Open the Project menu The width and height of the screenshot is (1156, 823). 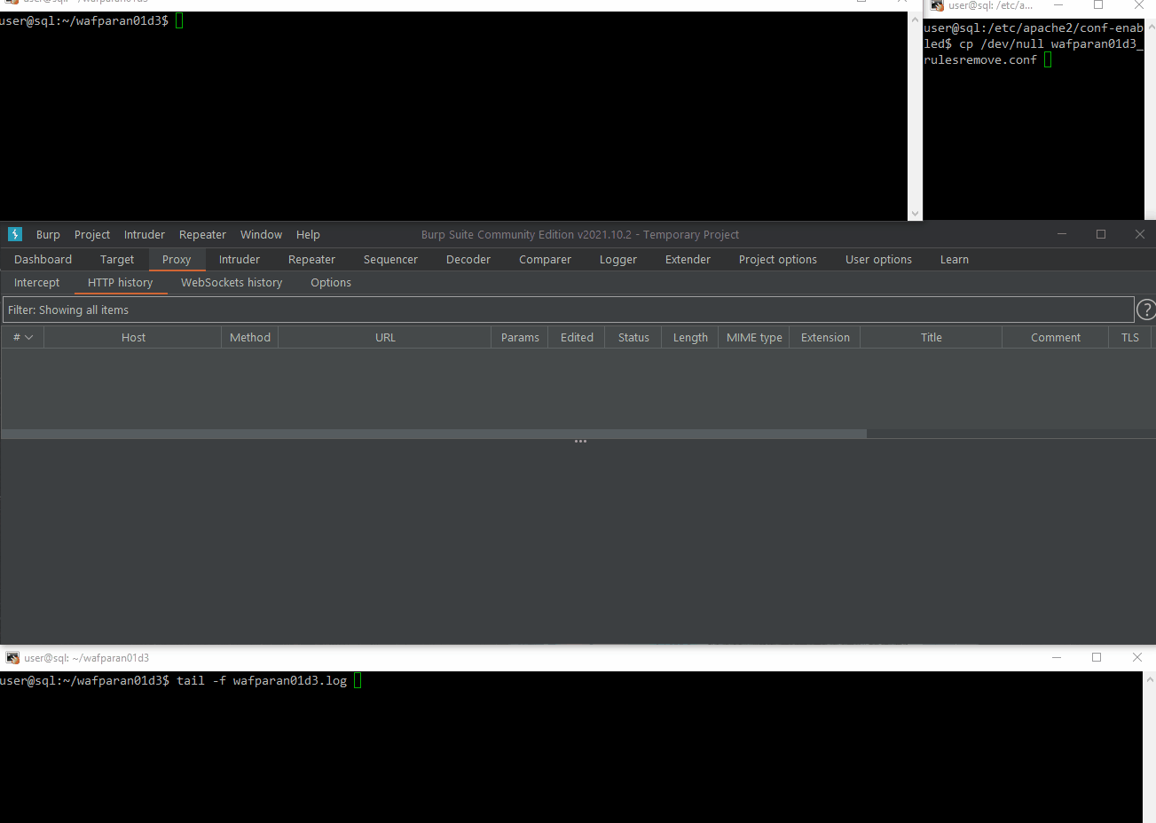(92, 235)
